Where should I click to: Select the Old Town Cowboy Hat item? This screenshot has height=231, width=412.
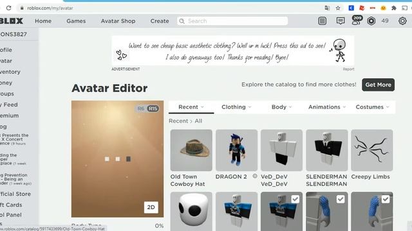(x=191, y=150)
